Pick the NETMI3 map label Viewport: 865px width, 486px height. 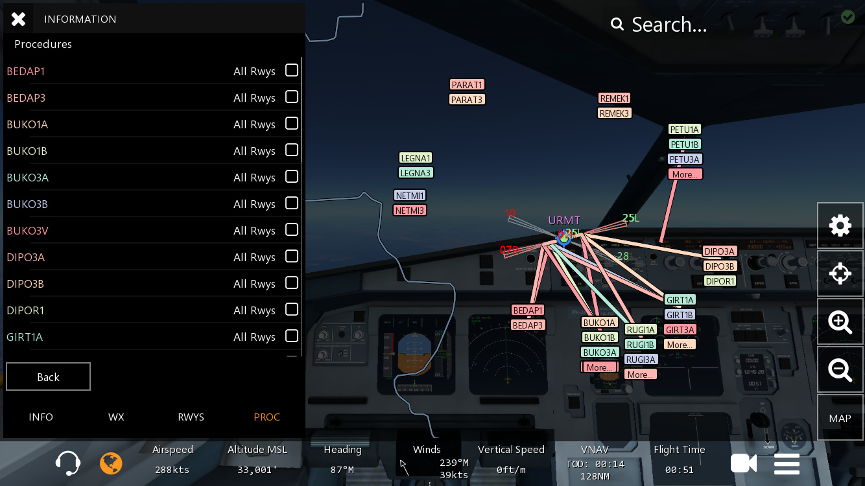point(410,211)
